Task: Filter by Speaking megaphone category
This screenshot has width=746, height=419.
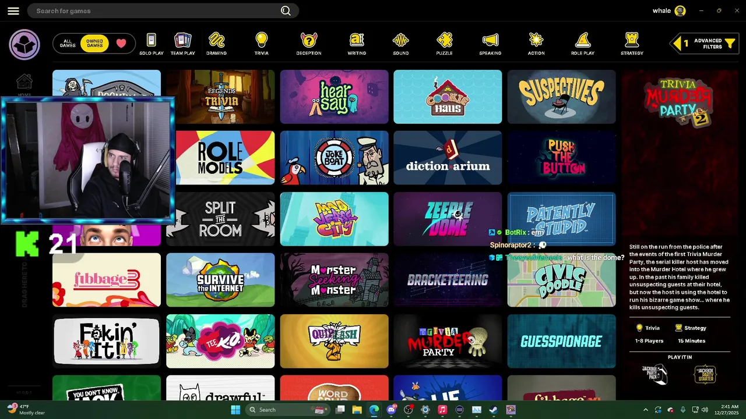Action: pos(490,44)
